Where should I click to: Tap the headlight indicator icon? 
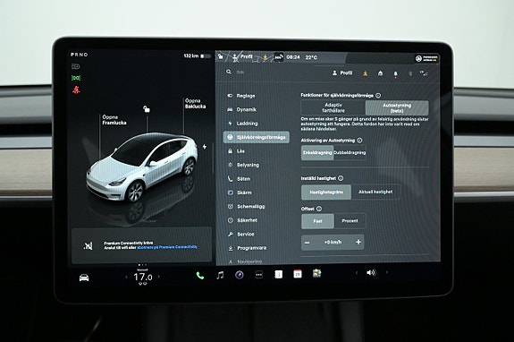click(x=75, y=66)
